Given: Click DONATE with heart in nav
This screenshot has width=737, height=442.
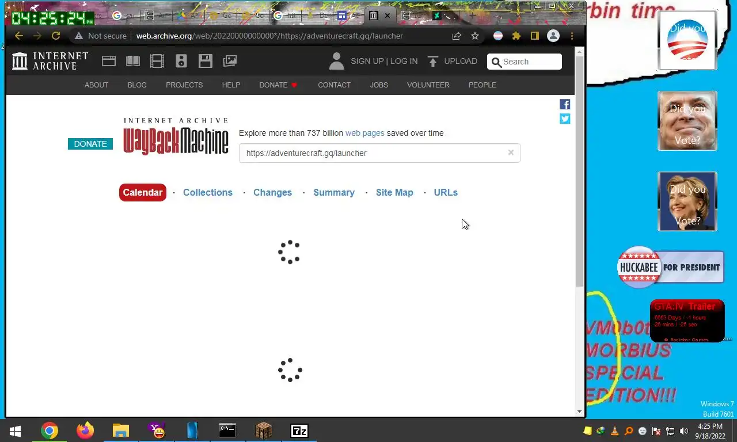Looking at the screenshot, I should (278, 85).
